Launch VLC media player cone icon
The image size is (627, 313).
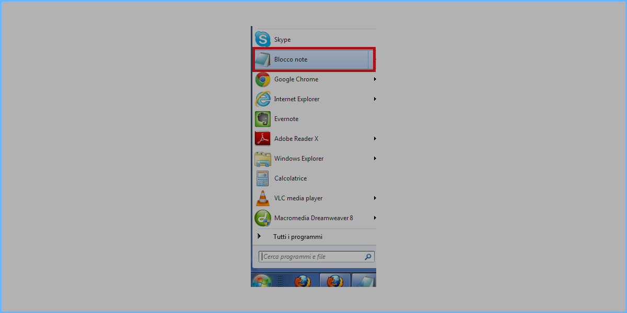click(263, 198)
